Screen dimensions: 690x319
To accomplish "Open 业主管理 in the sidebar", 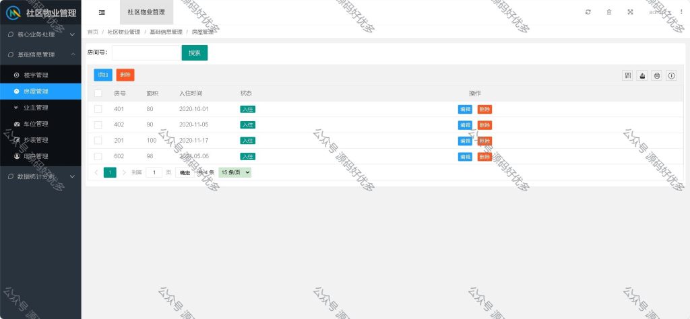I will click(x=40, y=108).
